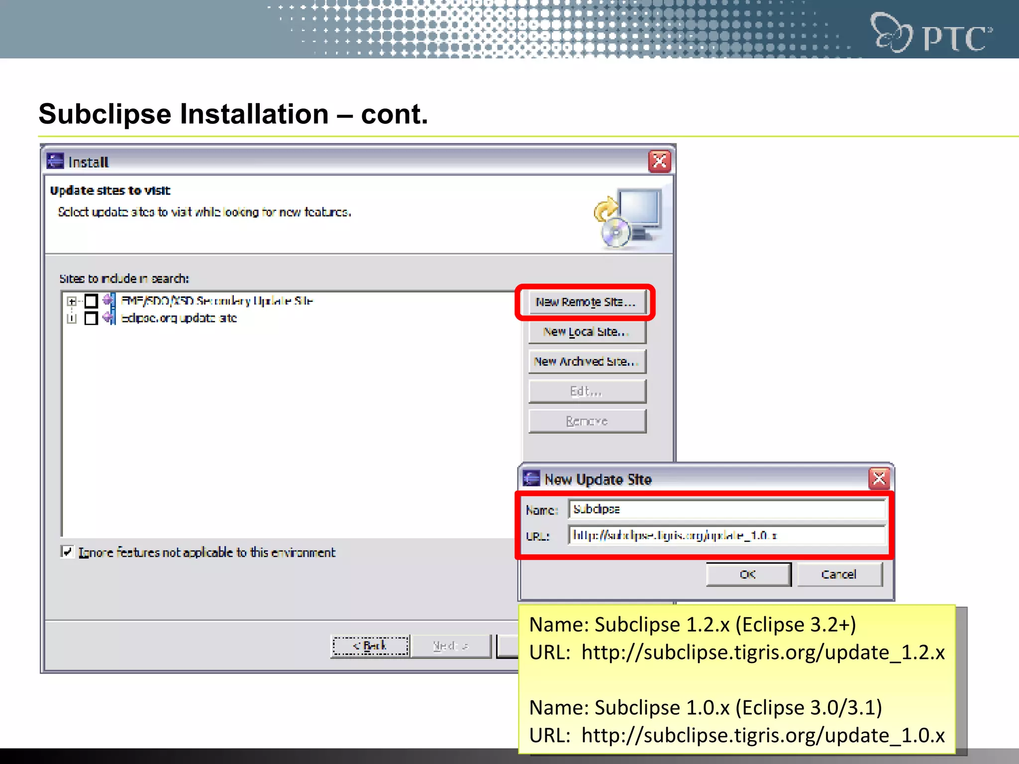Check the EMF/SDO/XSD Secondary Update Site box
This screenshot has height=764, width=1019.
click(91, 301)
